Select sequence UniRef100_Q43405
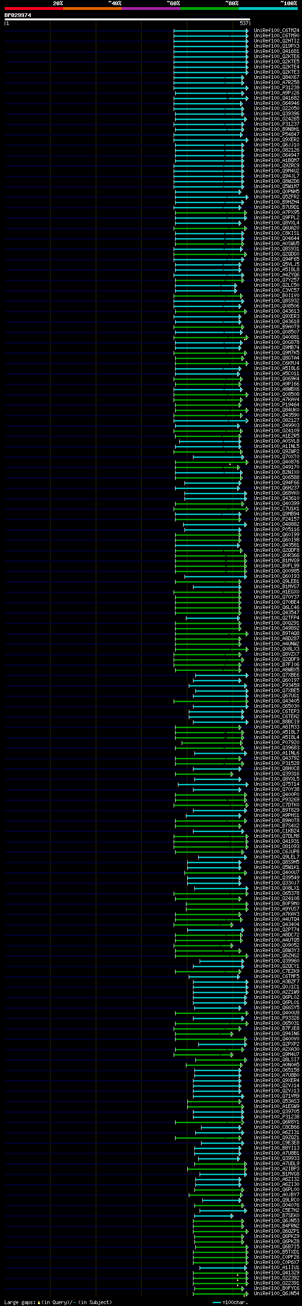The image size is (302, 1306). (x=277, y=701)
